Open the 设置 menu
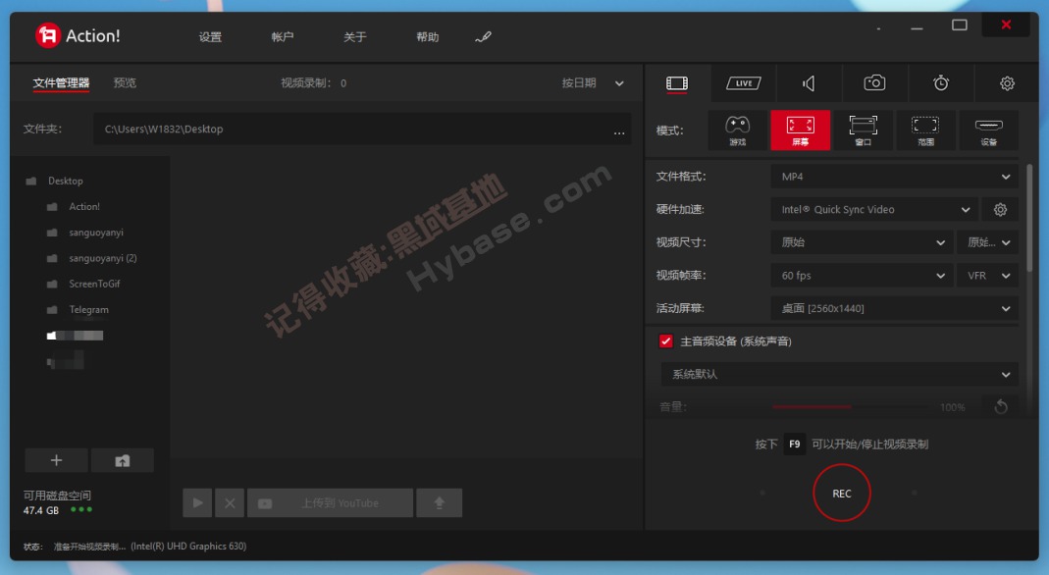Image resolution: width=1049 pixels, height=575 pixels. 210,36
